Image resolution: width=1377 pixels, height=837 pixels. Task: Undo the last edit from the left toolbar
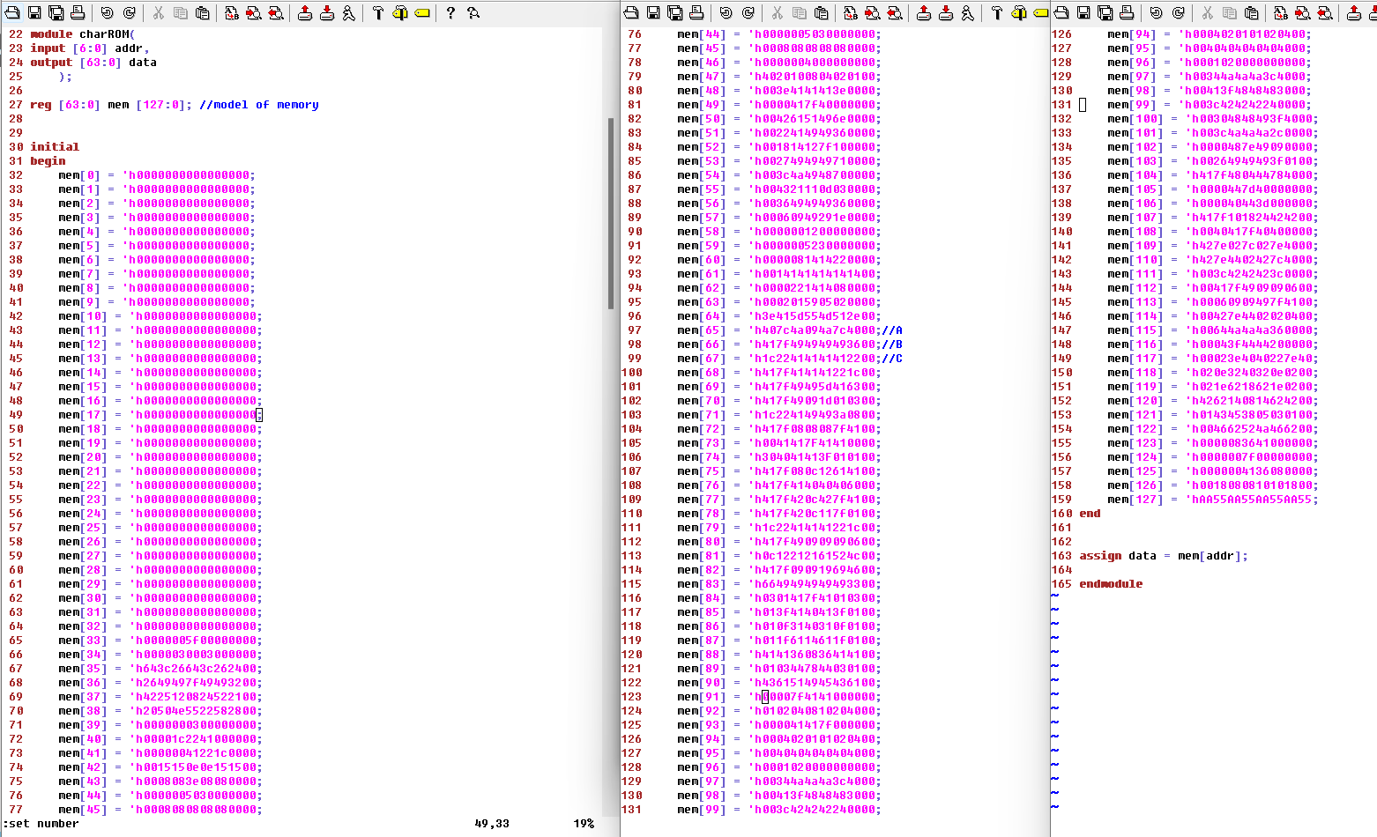(x=107, y=12)
